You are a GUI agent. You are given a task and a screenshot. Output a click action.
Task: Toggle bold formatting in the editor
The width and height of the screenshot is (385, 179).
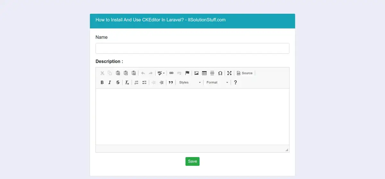pos(102,83)
